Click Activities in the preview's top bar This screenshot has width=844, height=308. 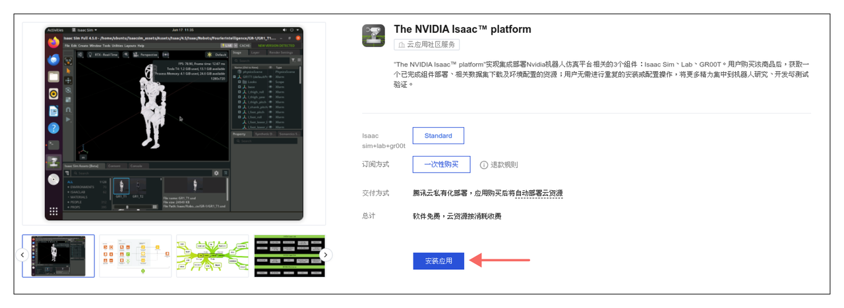pos(55,30)
